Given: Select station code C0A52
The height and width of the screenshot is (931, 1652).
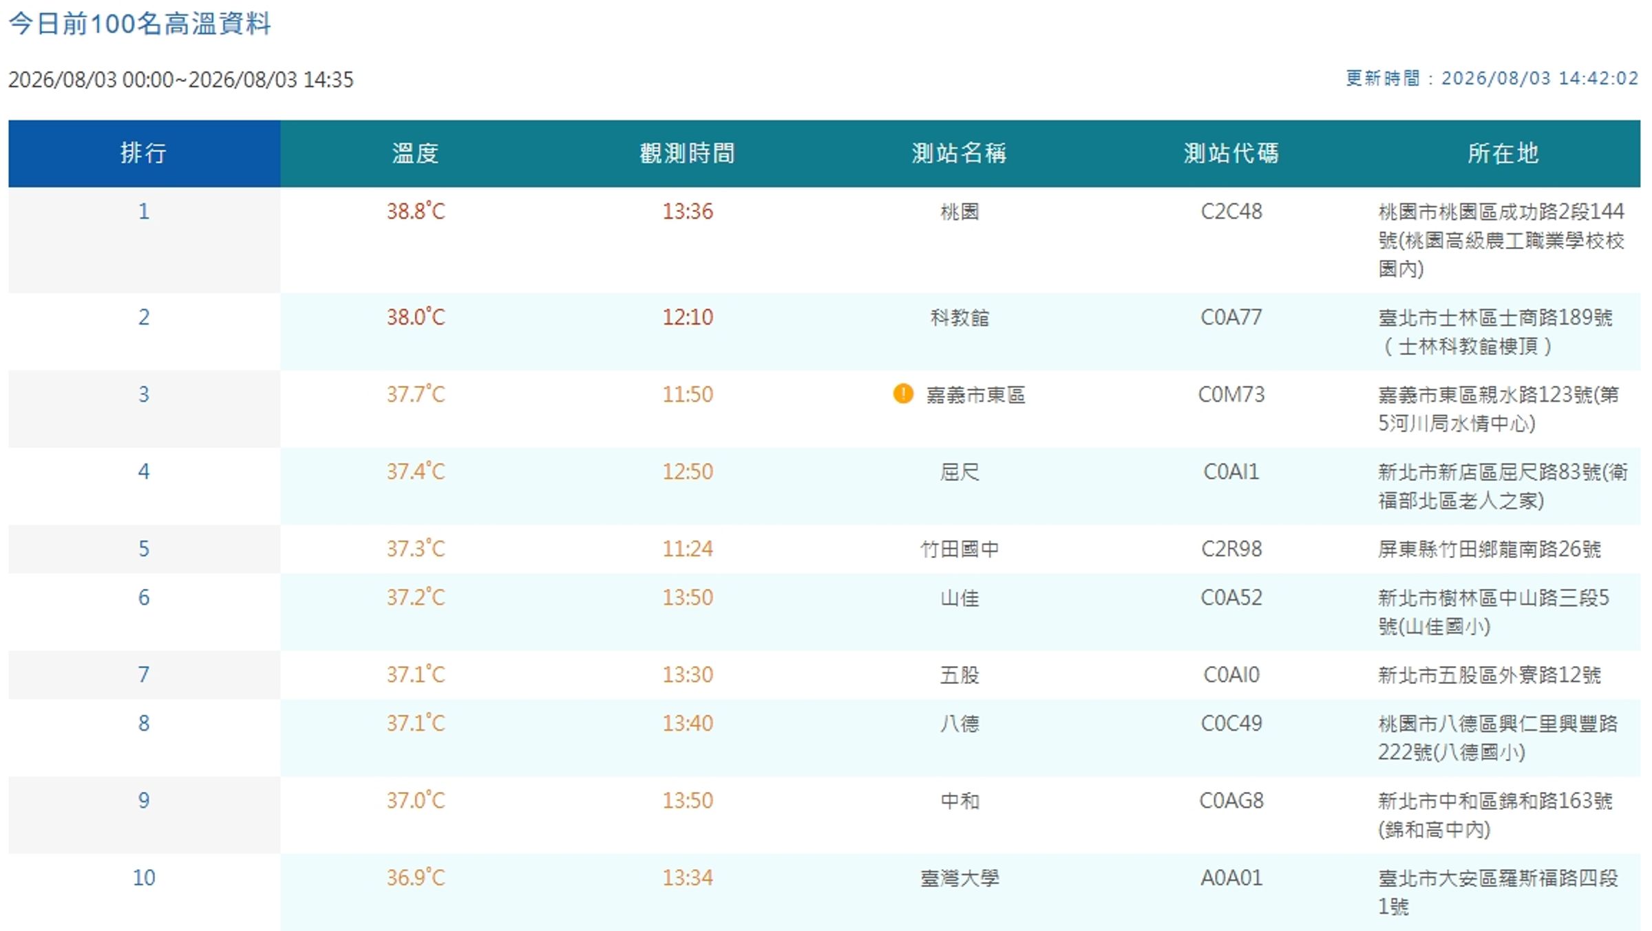Looking at the screenshot, I should click(x=1231, y=597).
